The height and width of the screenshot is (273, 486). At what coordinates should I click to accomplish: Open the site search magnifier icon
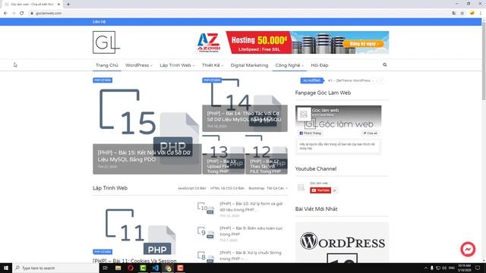tap(385, 65)
